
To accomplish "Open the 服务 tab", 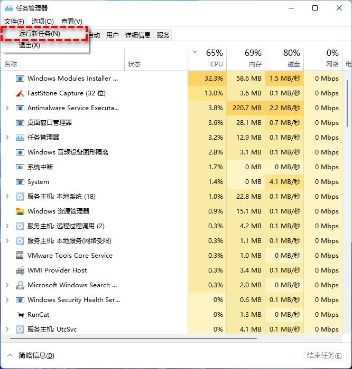I will coord(163,35).
